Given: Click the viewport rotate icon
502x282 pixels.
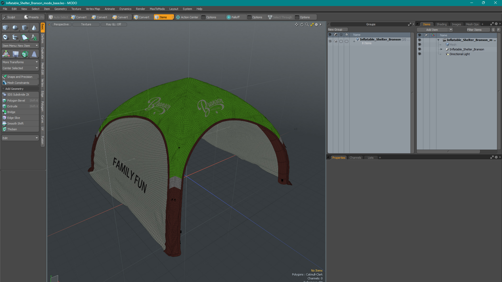Looking at the screenshot, I should 302,24.
